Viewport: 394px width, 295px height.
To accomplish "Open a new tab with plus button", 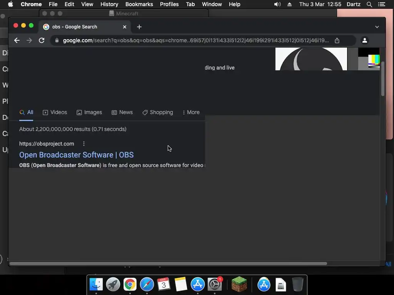I will pyautogui.click(x=139, y=27).
